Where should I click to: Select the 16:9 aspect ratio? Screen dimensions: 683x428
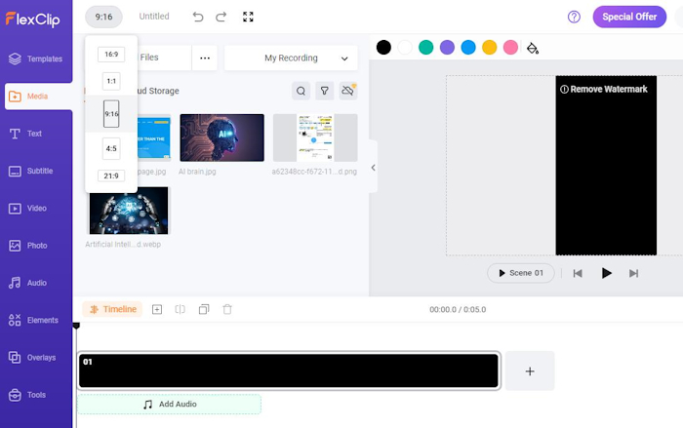coord(111,55)
